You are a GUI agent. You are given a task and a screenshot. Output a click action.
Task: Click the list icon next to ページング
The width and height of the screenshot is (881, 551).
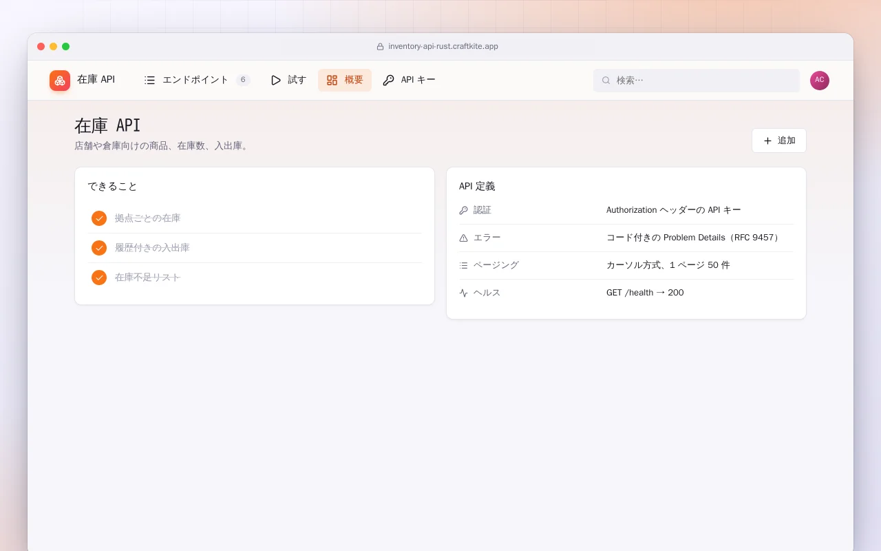[464, 265]
